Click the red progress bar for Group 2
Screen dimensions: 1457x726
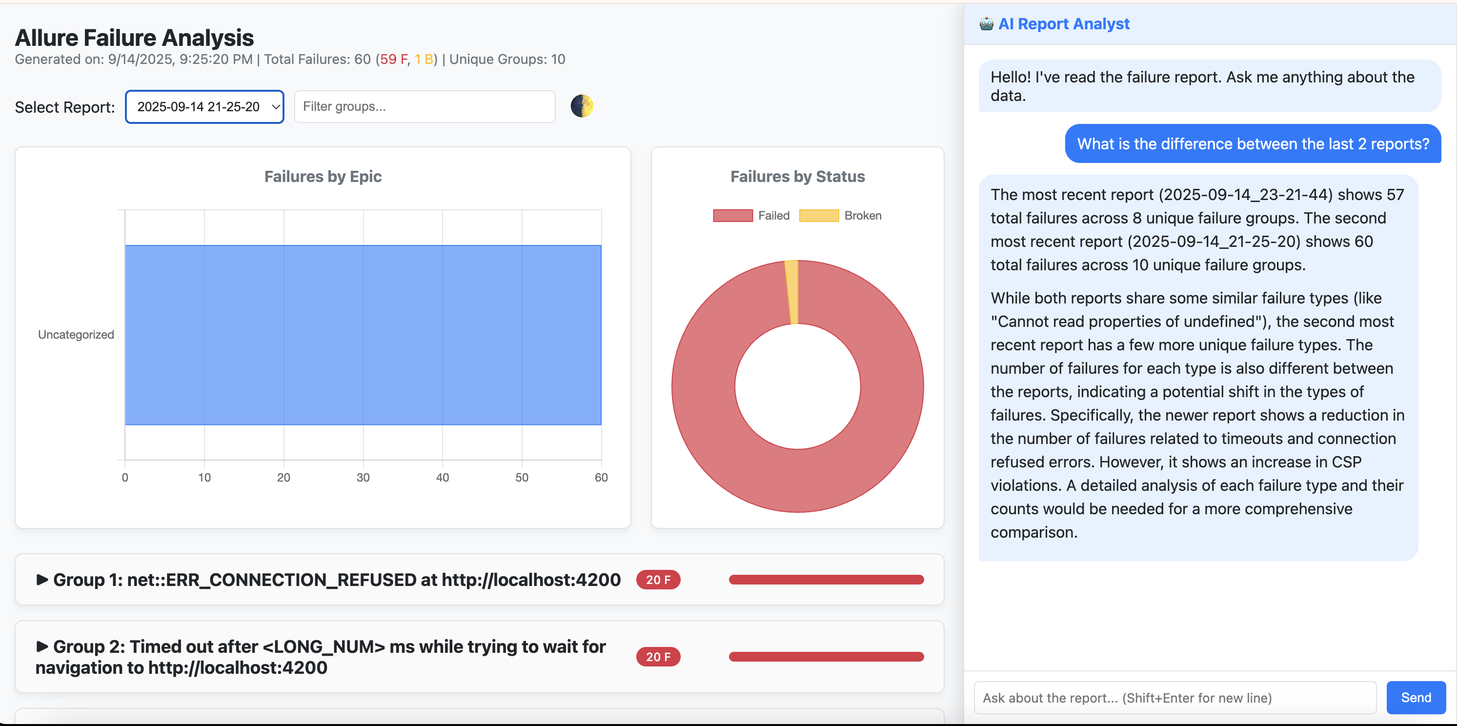pyautogui.click(x=826, y=656)
